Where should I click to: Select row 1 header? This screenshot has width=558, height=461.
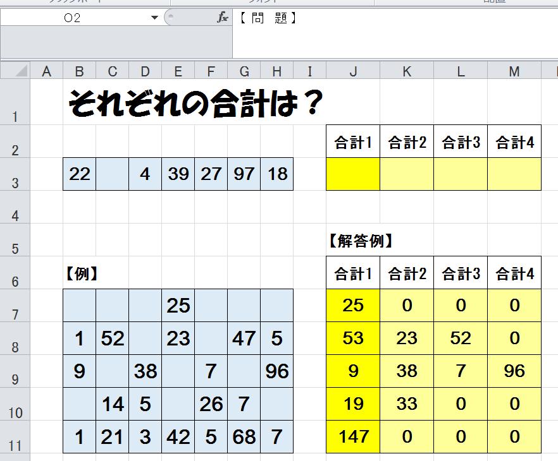tap(15, 102)
